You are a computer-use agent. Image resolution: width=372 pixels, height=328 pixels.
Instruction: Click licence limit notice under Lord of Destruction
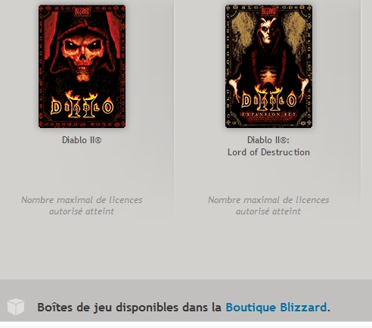click(x=268, y=205)
